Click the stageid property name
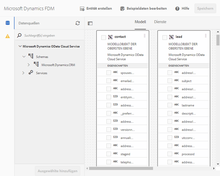The image size is (220, 176). pyautogui.click(x=125, y=154)
